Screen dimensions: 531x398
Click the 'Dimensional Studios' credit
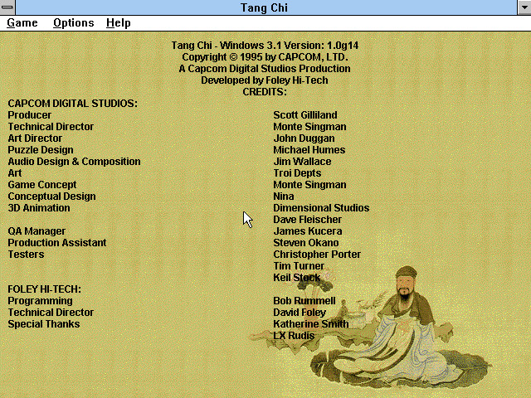pyautogui.click(x=321, y=208)
